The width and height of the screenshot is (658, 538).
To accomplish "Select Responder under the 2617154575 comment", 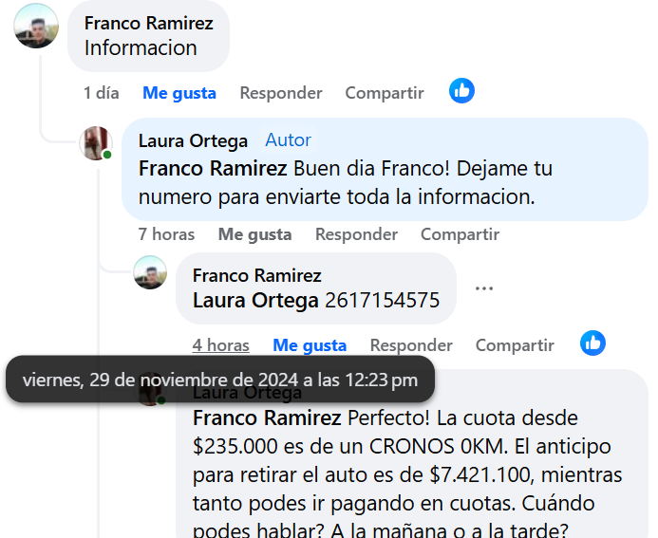I will [411, 345].
